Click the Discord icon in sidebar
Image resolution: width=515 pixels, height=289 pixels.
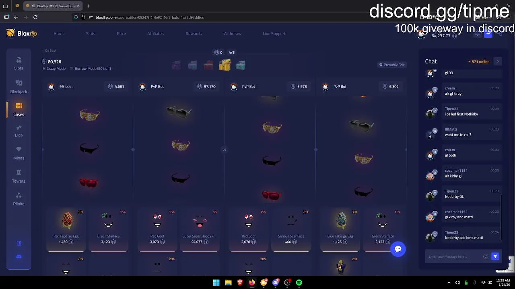click(x=19, y=256)
